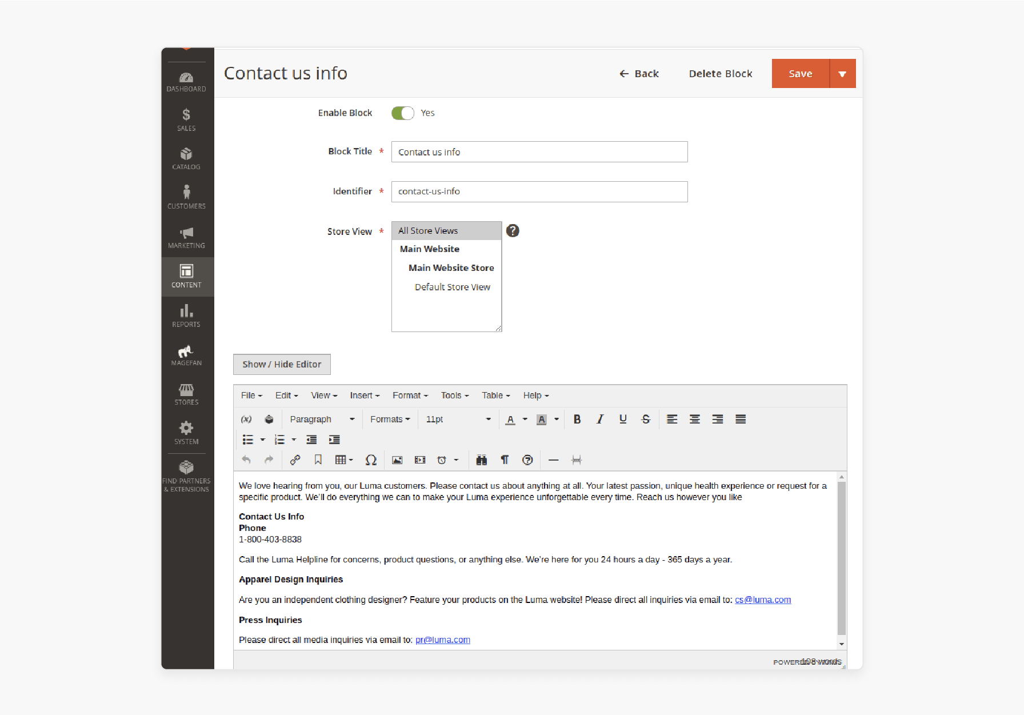Screen dimensions: 1024x715
Task: Insert special character omega
Action: pyautogui.click(x=371, y=460)
